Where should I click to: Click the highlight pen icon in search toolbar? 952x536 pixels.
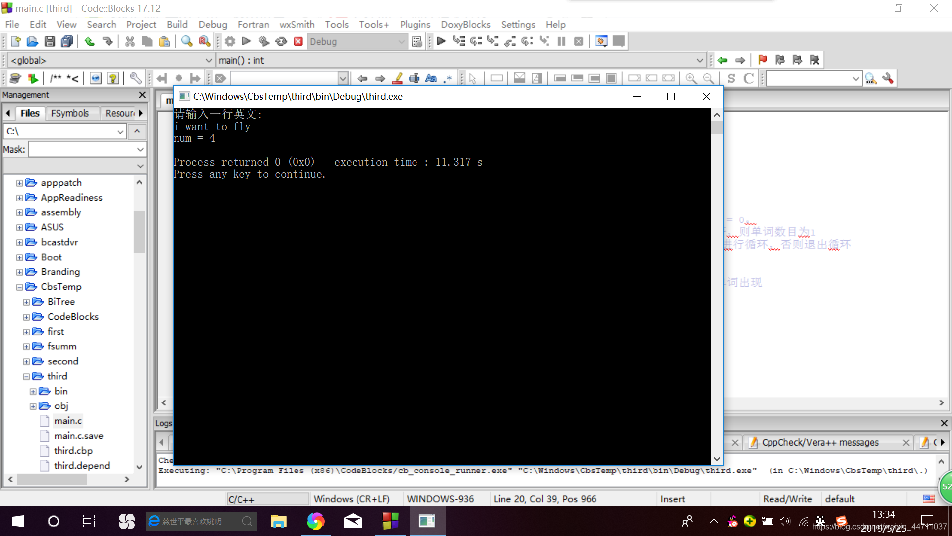click(397, 78)
